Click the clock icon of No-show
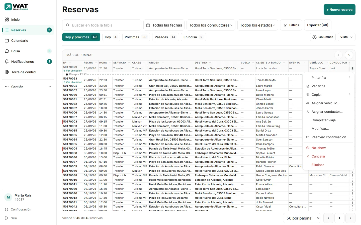Image resolution: width=361 pixels, height=225 pixels. (308, 148)
